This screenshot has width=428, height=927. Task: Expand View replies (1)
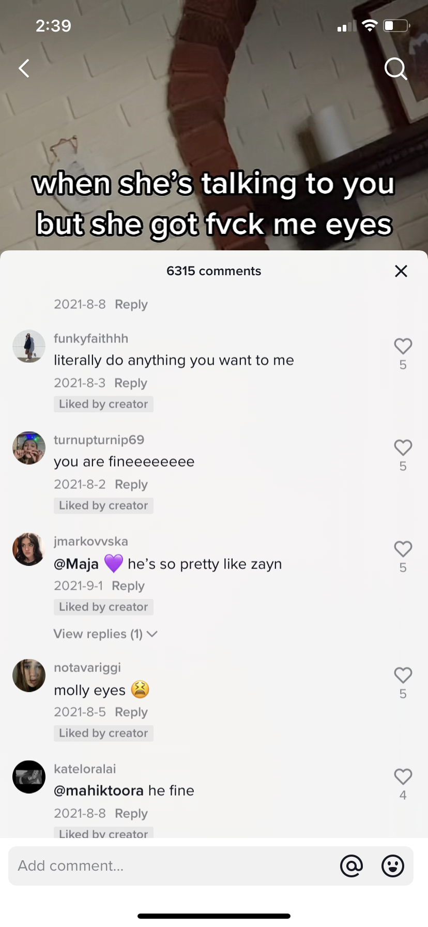tap(105, 634)
